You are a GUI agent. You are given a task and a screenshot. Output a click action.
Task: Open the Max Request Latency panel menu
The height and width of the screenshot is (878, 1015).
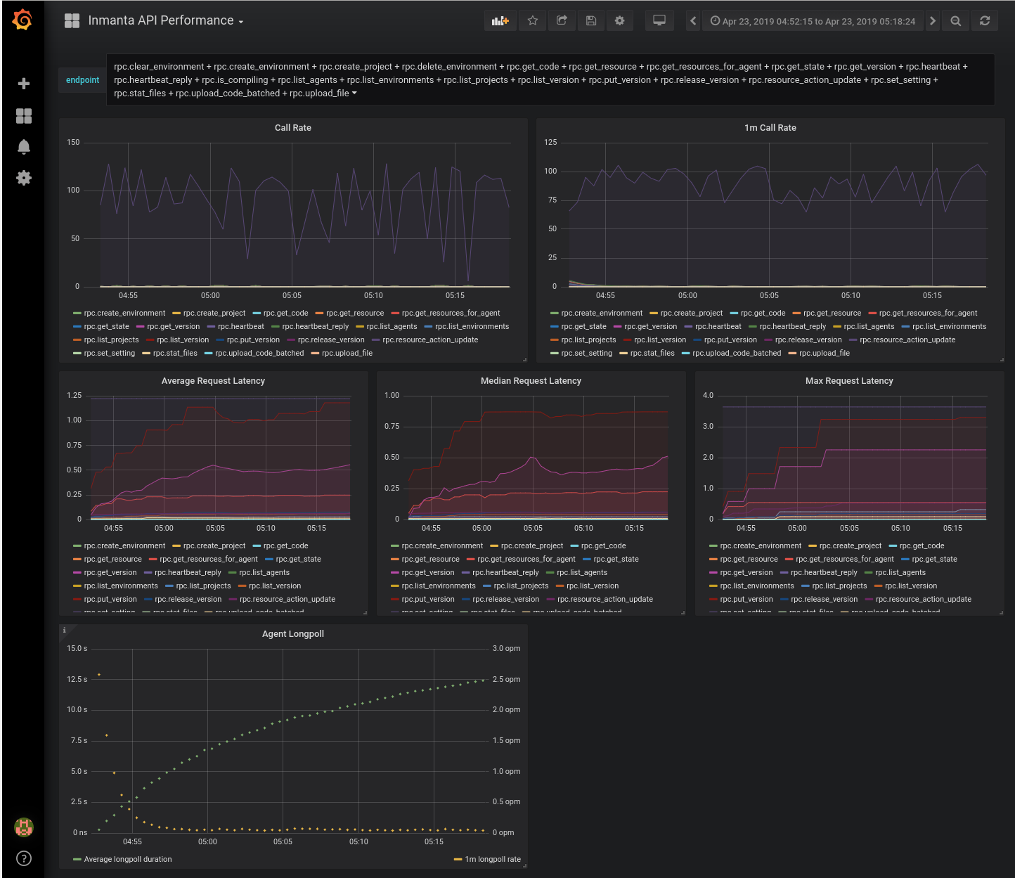(849, 381)
